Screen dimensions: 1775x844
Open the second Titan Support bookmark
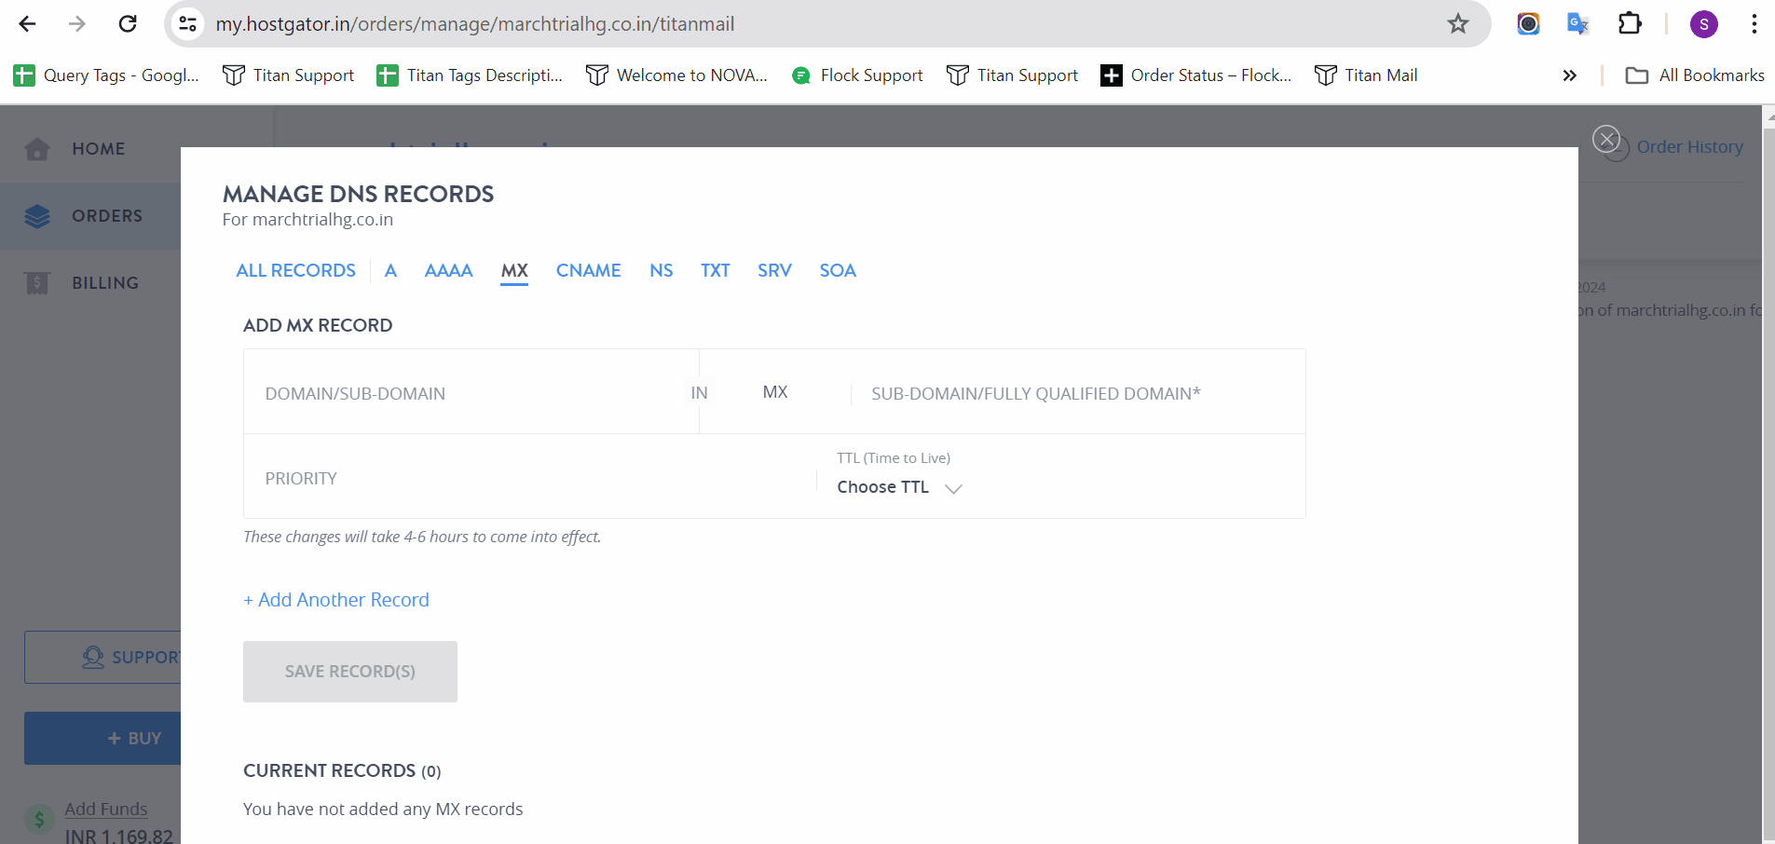click(x=1013, y=75)
